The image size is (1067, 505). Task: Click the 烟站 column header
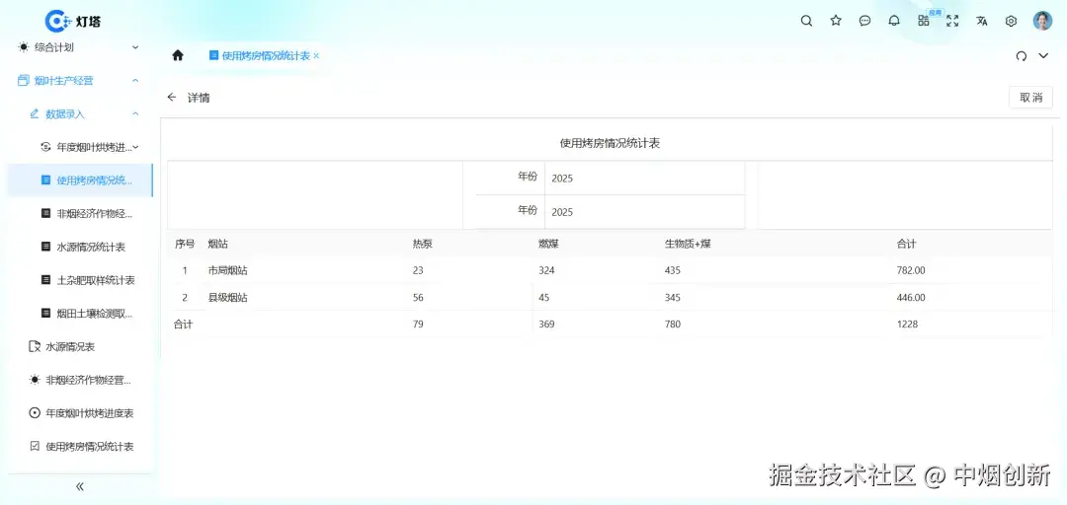tap(217, 244)
